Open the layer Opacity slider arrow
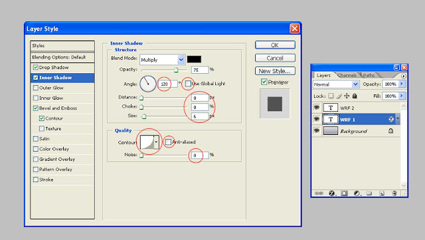The height and width of the screenshot is (240, 425). 402,84
